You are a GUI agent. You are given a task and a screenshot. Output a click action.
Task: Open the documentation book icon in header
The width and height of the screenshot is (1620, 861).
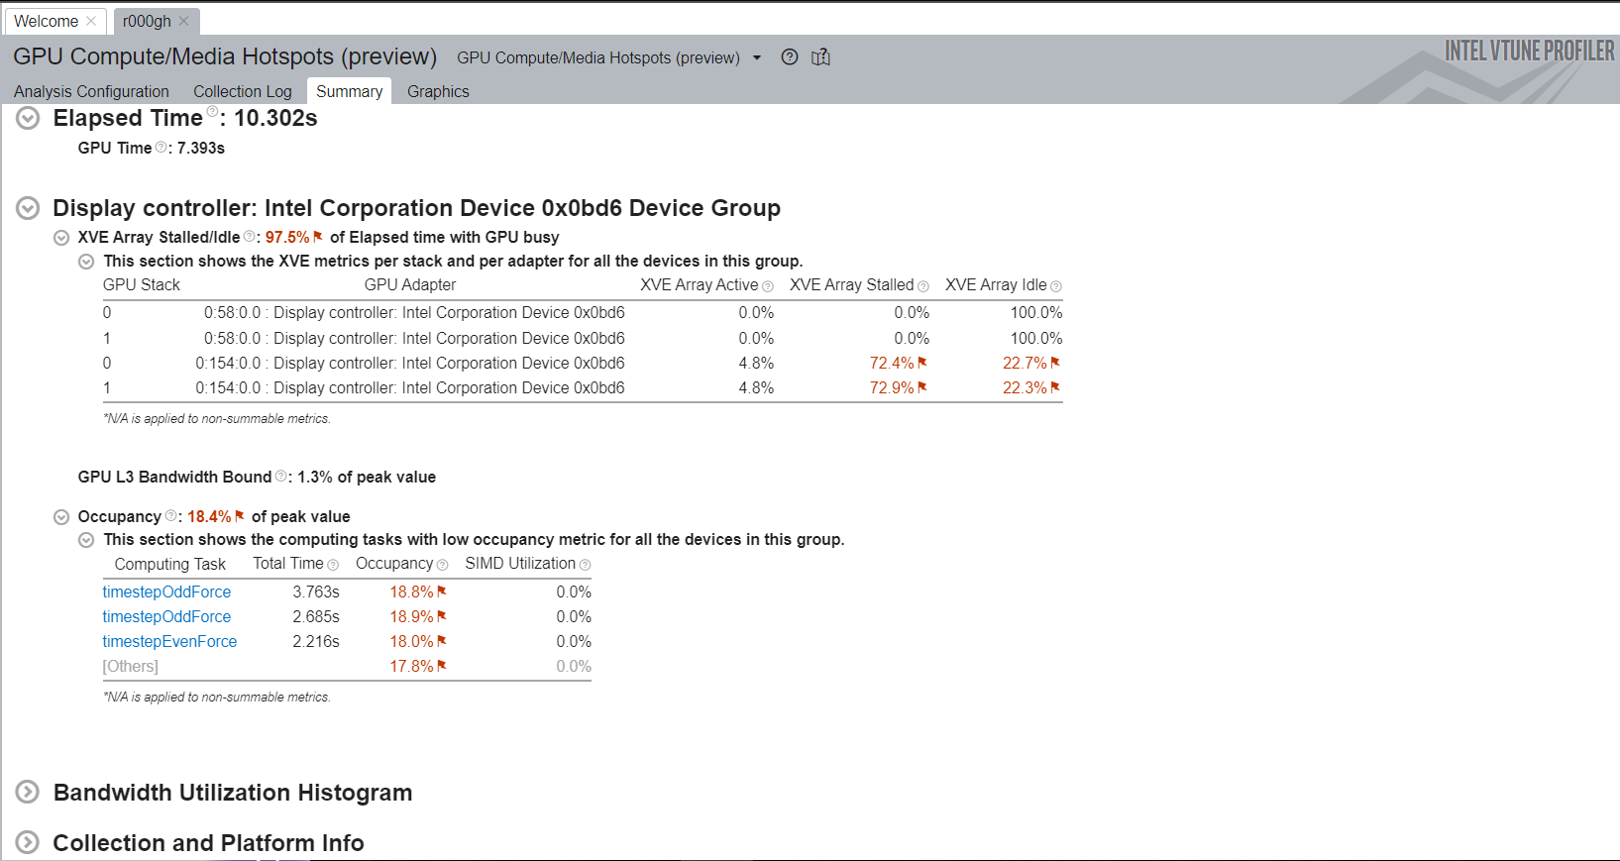[x=820, y=57]
